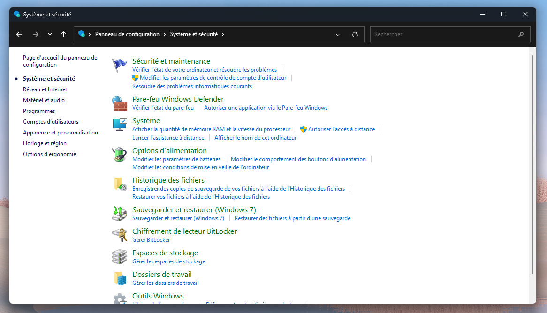Open the Options d'alimentation battery icon

point(120,154)
